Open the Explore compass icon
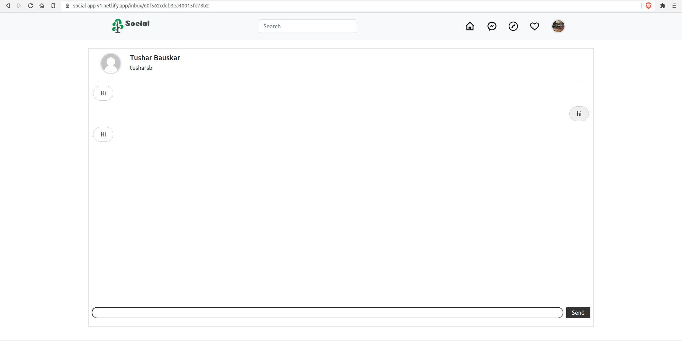This screenshot has height=341, width=682. coord(513,26)
